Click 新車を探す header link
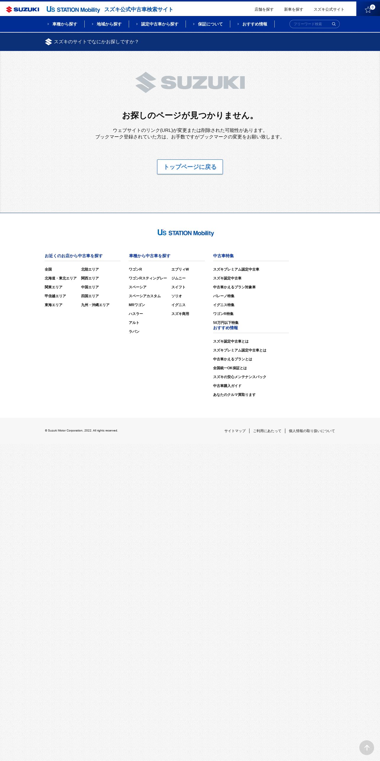The image size is (380, 761). click(294, 9)
